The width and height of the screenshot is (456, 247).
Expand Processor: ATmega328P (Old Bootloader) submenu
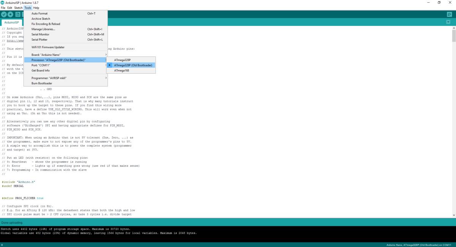coord(66,60)
